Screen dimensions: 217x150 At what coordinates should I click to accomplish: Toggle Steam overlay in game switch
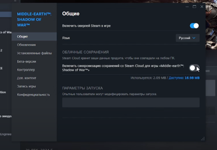(x=194, y=26)
